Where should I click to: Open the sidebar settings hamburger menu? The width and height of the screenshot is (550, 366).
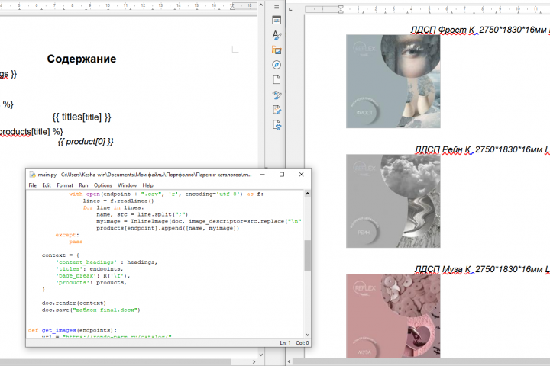point(277,7)
